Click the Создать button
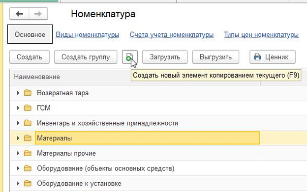Viewport: 307px width, 192px height. point(30,57)
